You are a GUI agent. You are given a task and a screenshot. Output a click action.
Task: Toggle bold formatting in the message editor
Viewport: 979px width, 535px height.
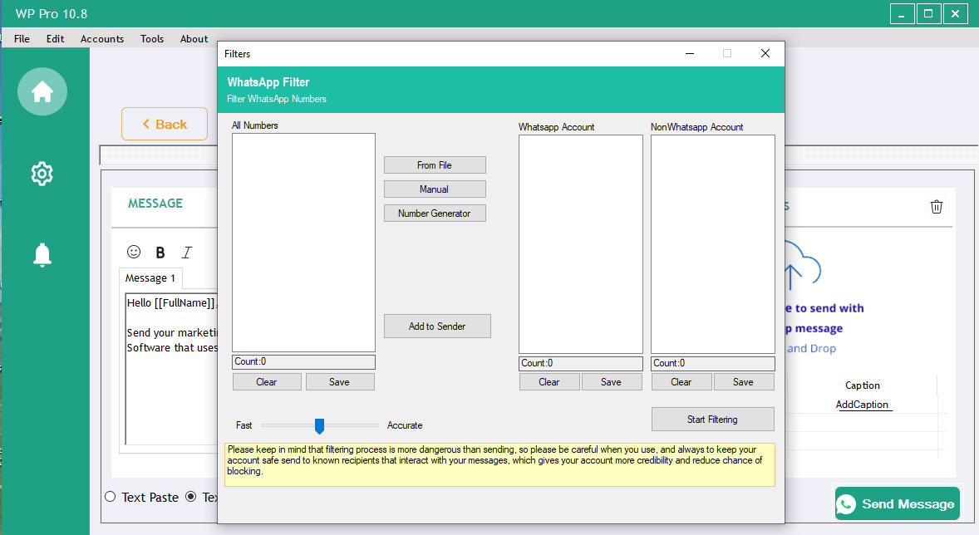pyautogui.click(x=160, y=253)
